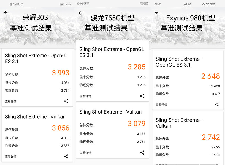Click 总体分数 label in 荣耀30S Vulkan card
The width and height of the screenshot is (225, 165).
(12, 130)
